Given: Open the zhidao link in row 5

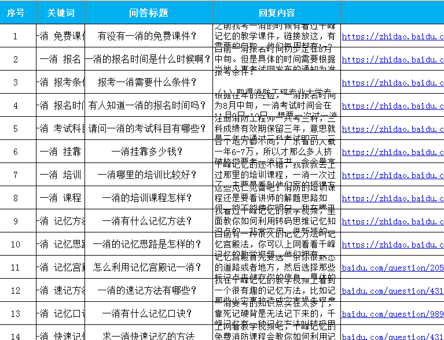Looking at the screenshot, I should click(392, 129).
